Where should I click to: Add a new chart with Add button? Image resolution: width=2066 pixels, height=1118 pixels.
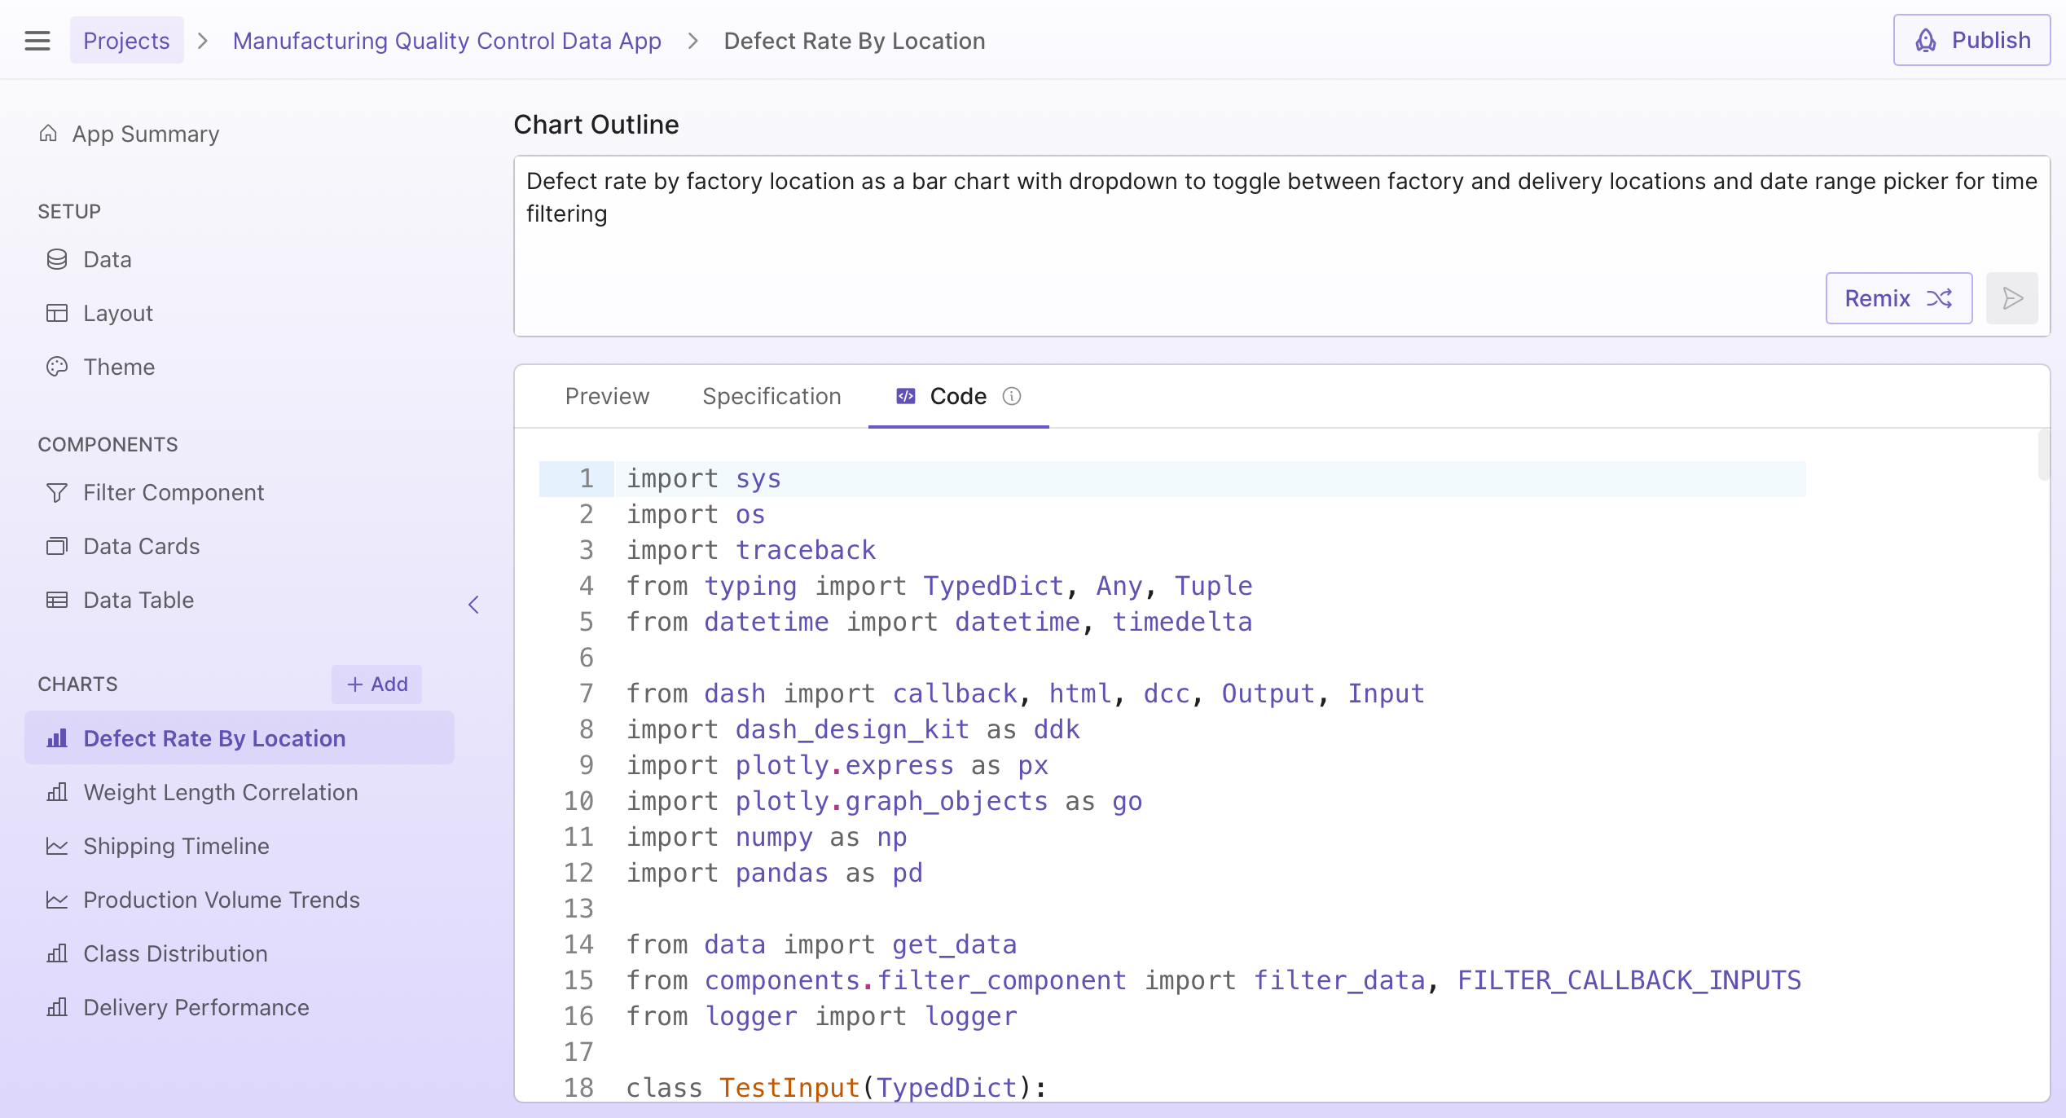[x=376, y=684]
